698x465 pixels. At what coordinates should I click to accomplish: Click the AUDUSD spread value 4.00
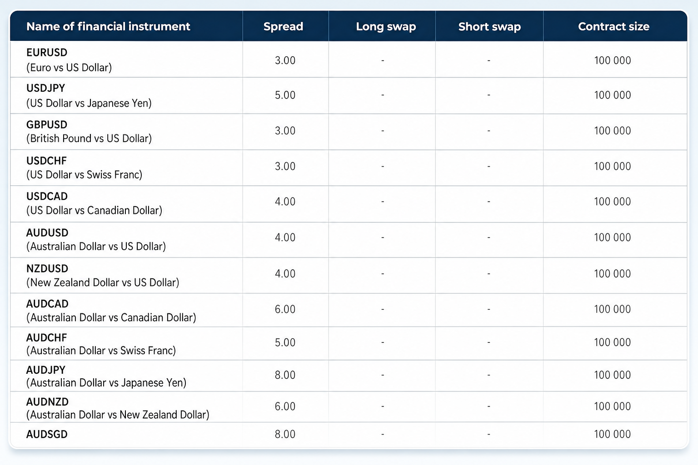click(285, 237)
